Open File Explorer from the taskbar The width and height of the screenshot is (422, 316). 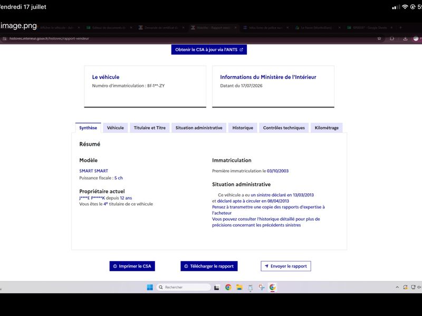239,287
